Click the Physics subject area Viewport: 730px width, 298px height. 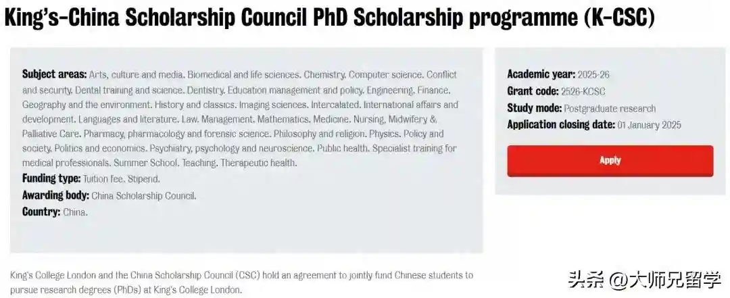pos(383,134)
